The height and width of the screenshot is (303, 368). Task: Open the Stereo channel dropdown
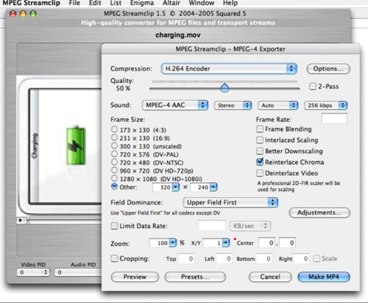pos(233,106)
